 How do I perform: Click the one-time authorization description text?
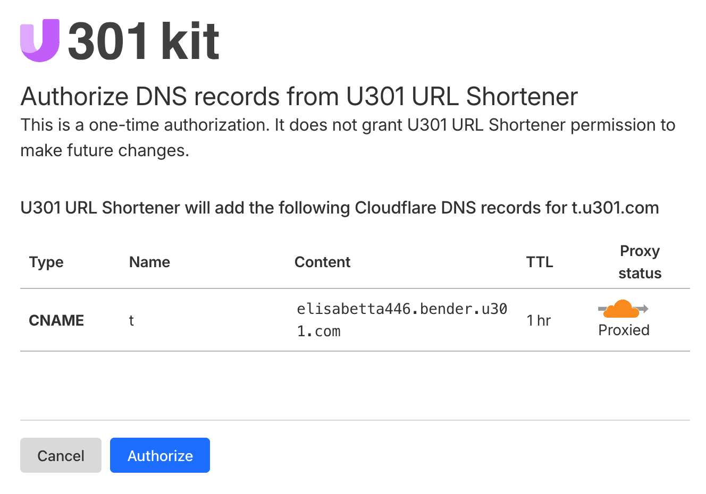click(347, 137)
